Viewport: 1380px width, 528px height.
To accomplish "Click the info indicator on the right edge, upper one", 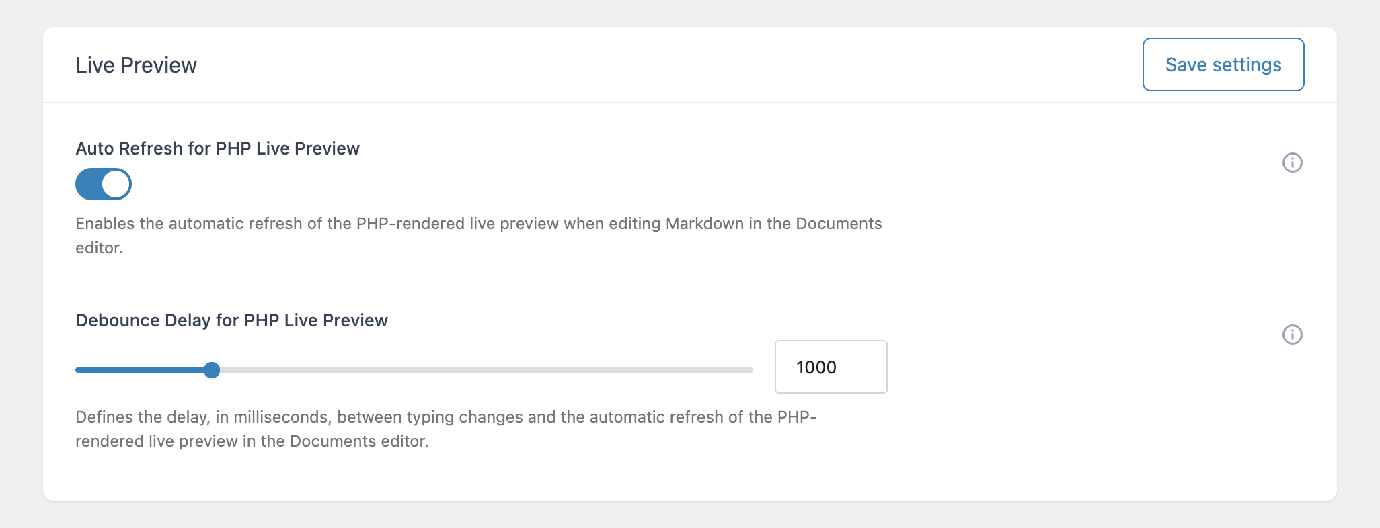I will tap(1293, 163).
